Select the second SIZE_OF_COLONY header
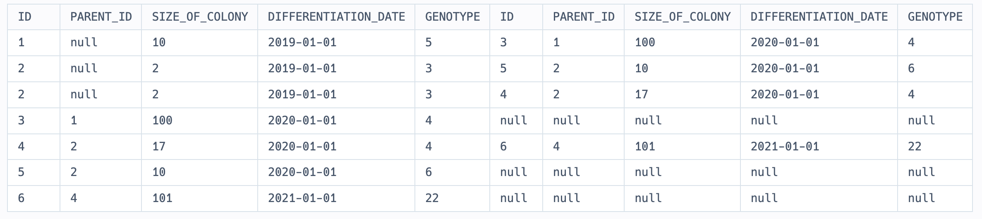 click(x=683, y=17)
